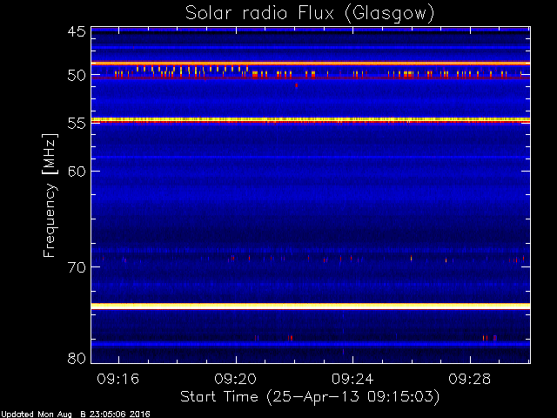Click the "Frequency [MHz]" axis title

[50, 195]
